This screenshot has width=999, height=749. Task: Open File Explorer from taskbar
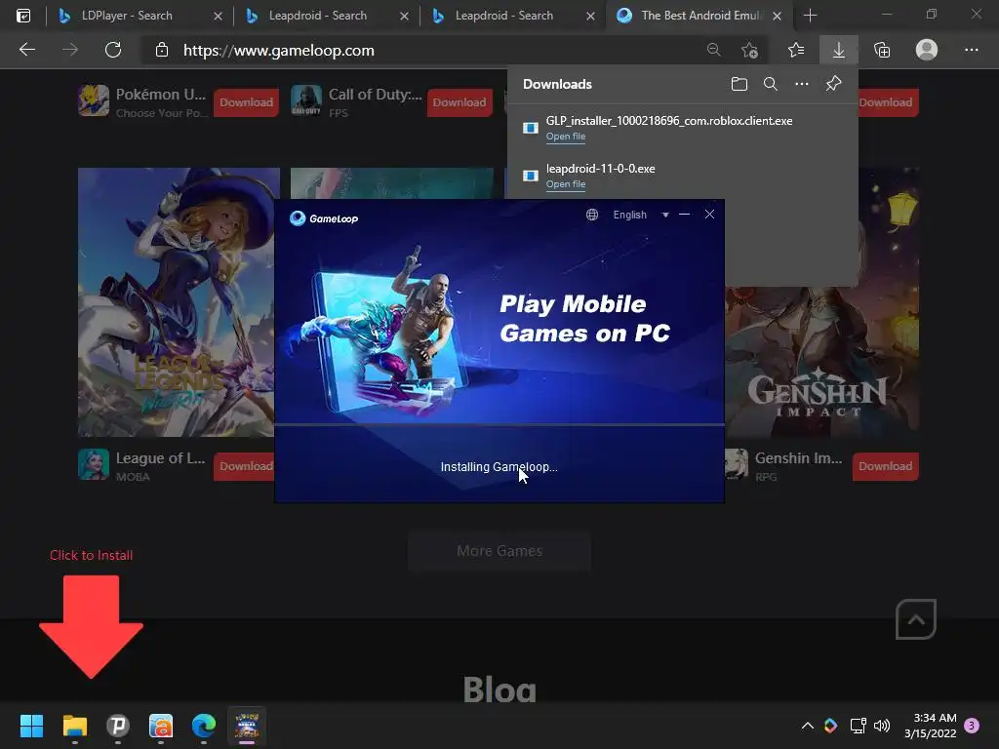click(74, 726)
